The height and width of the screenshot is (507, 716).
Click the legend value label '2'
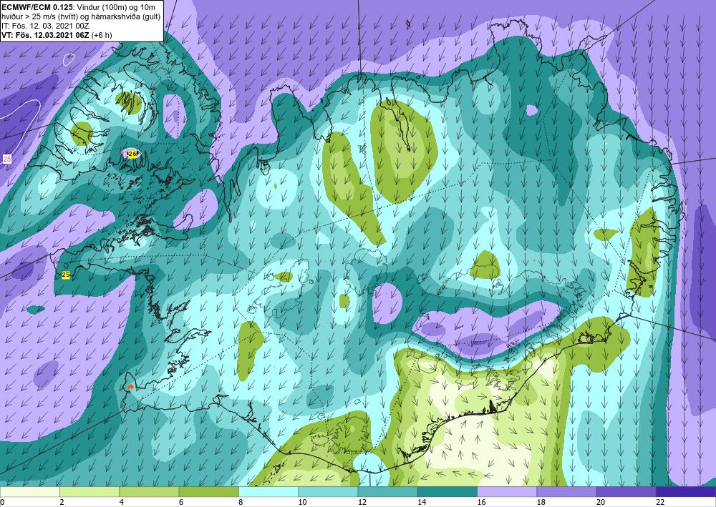click(62, 503)
